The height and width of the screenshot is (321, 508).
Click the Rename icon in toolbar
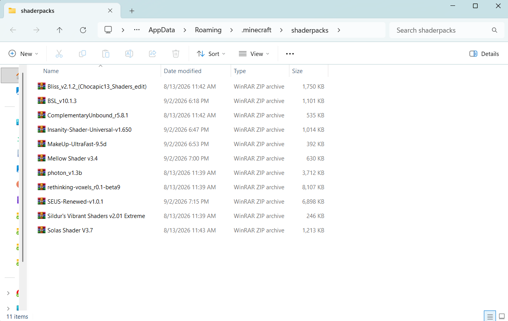129,54
